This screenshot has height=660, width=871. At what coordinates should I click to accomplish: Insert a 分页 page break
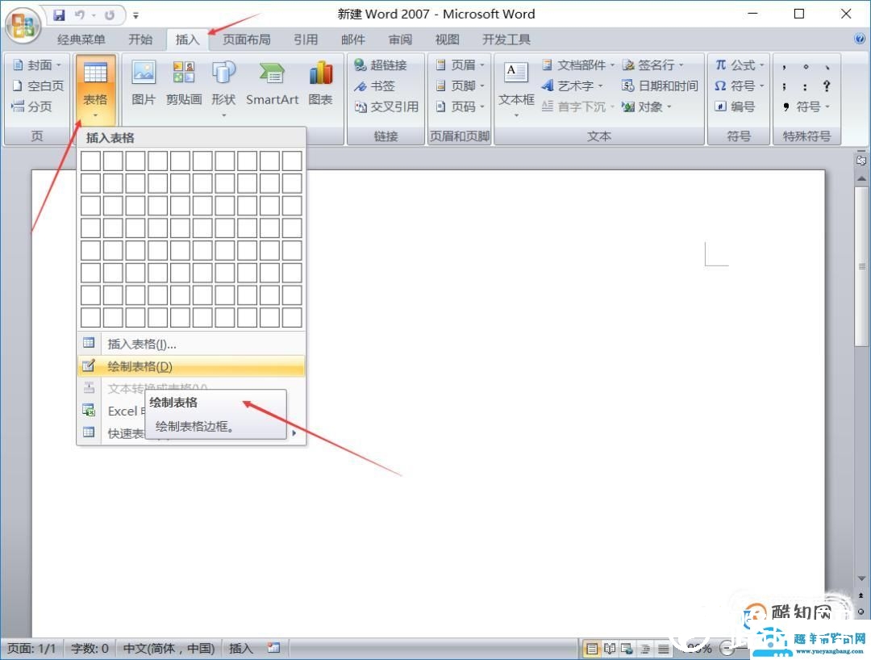(x=31, y=107)
